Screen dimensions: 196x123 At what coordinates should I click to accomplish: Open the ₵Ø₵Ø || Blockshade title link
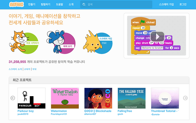[98, 111]
